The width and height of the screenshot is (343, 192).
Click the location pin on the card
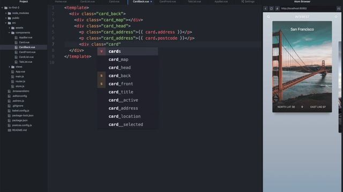pos(302,107)
